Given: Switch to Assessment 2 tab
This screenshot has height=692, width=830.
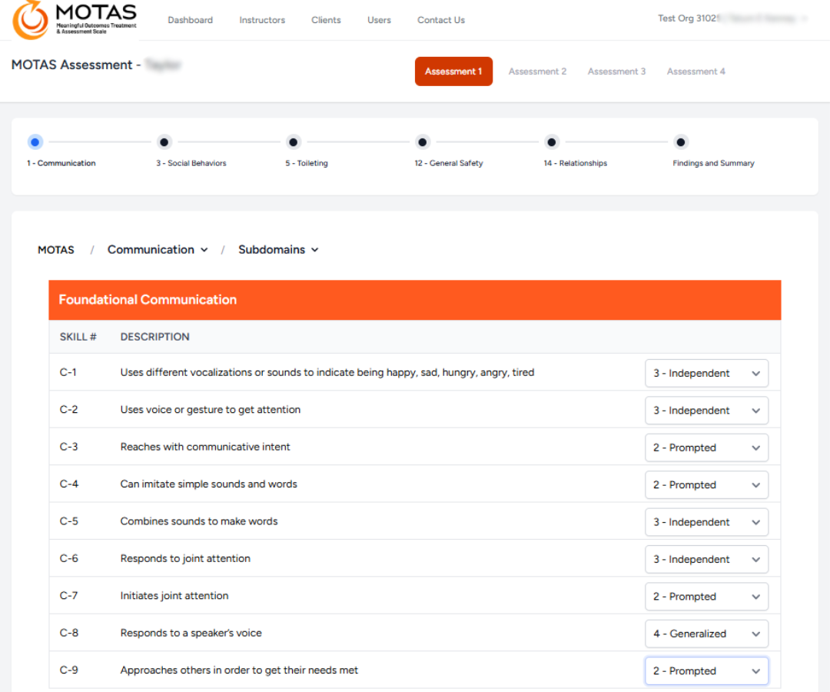Looking at the screenshot, I should coord(537,72).
